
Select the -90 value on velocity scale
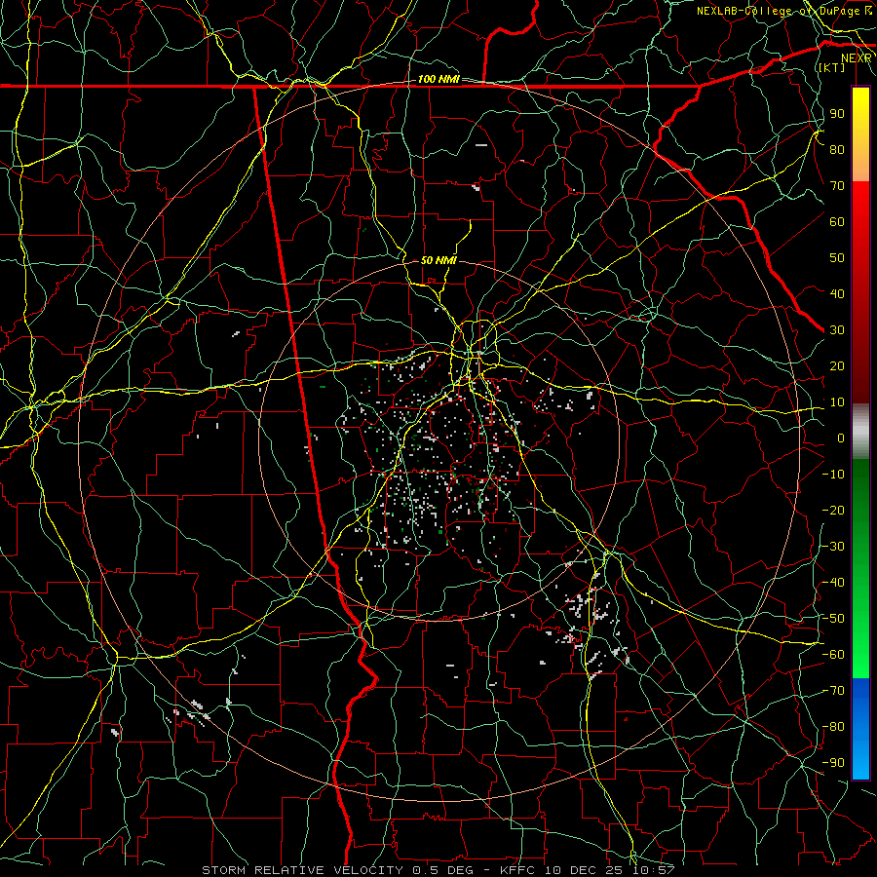pos(833,763)
